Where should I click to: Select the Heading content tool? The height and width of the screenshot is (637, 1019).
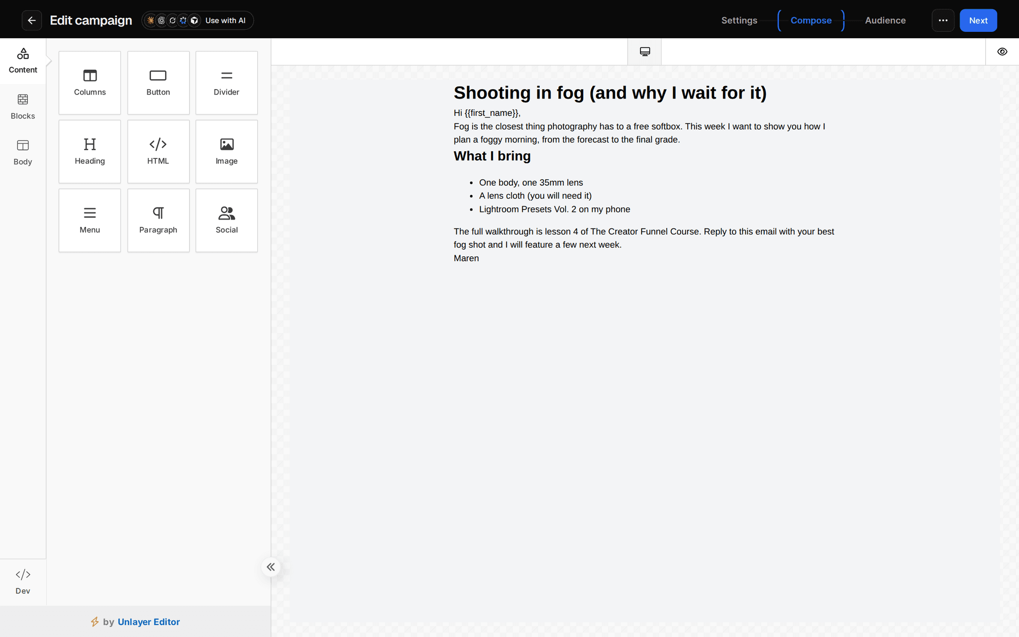click(x=90, y=151)
